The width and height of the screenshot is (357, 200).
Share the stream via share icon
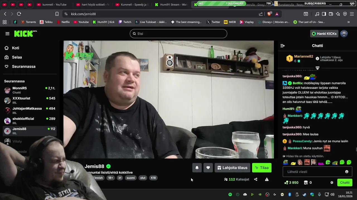pyautogui.click(x=255, y=179)
